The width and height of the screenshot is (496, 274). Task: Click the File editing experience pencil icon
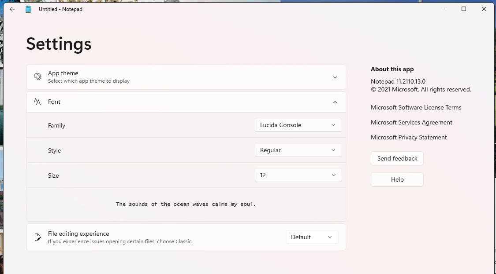37,237
